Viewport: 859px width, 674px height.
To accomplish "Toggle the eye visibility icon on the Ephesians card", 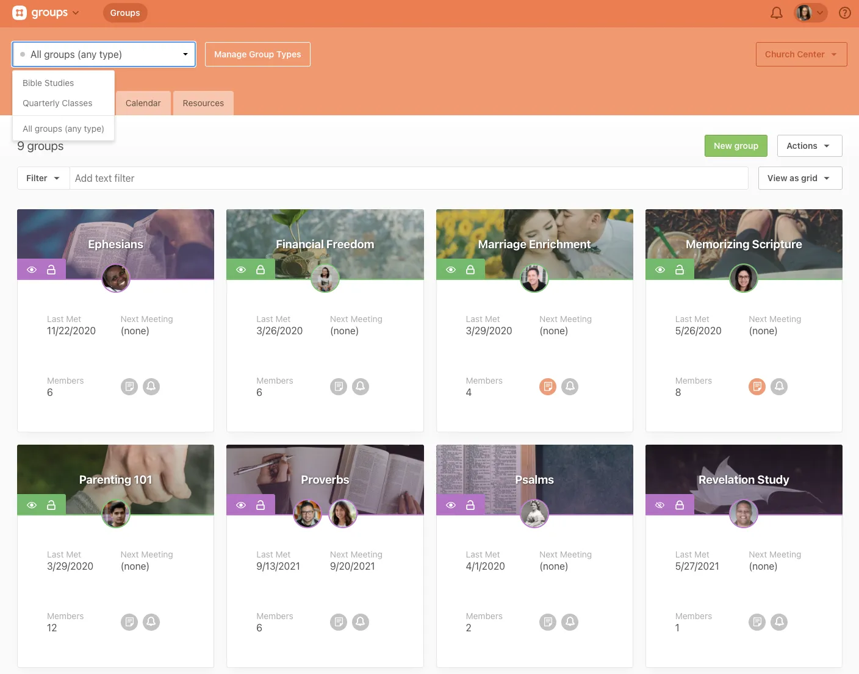I will (x=32, y=270).
